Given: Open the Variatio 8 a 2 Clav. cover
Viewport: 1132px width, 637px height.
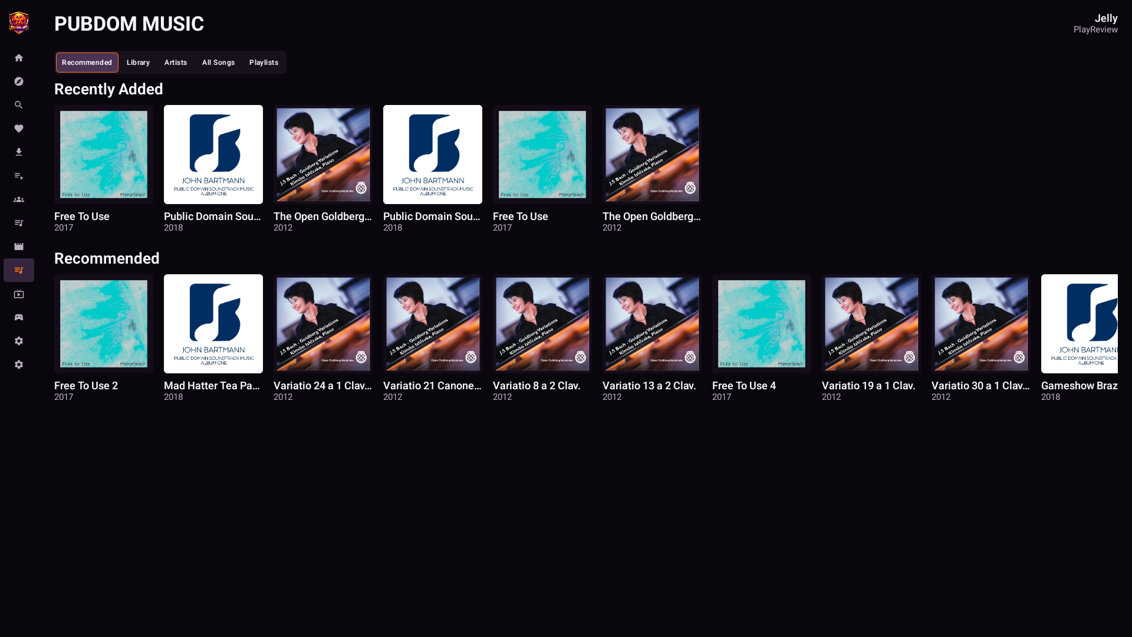Looking at the screenshot, I should pyautogui.click(x=542, y=324).
